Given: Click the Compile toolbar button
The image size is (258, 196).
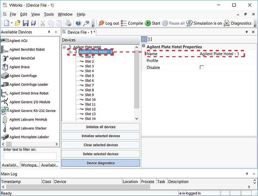Looking at the screenshot, I should 132,23.
